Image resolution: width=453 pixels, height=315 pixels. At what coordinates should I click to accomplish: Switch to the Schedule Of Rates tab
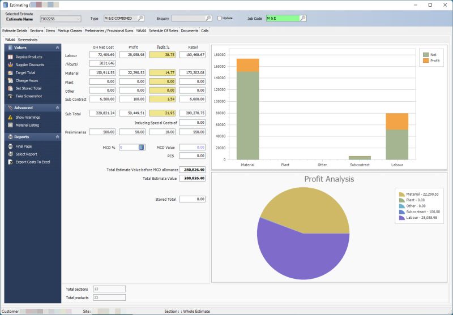[x=163, y=31]
